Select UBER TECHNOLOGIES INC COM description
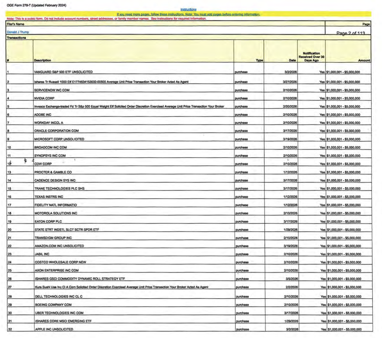Image resolution: width=382 pixels, height=338 pixels. tap(59, 313)
